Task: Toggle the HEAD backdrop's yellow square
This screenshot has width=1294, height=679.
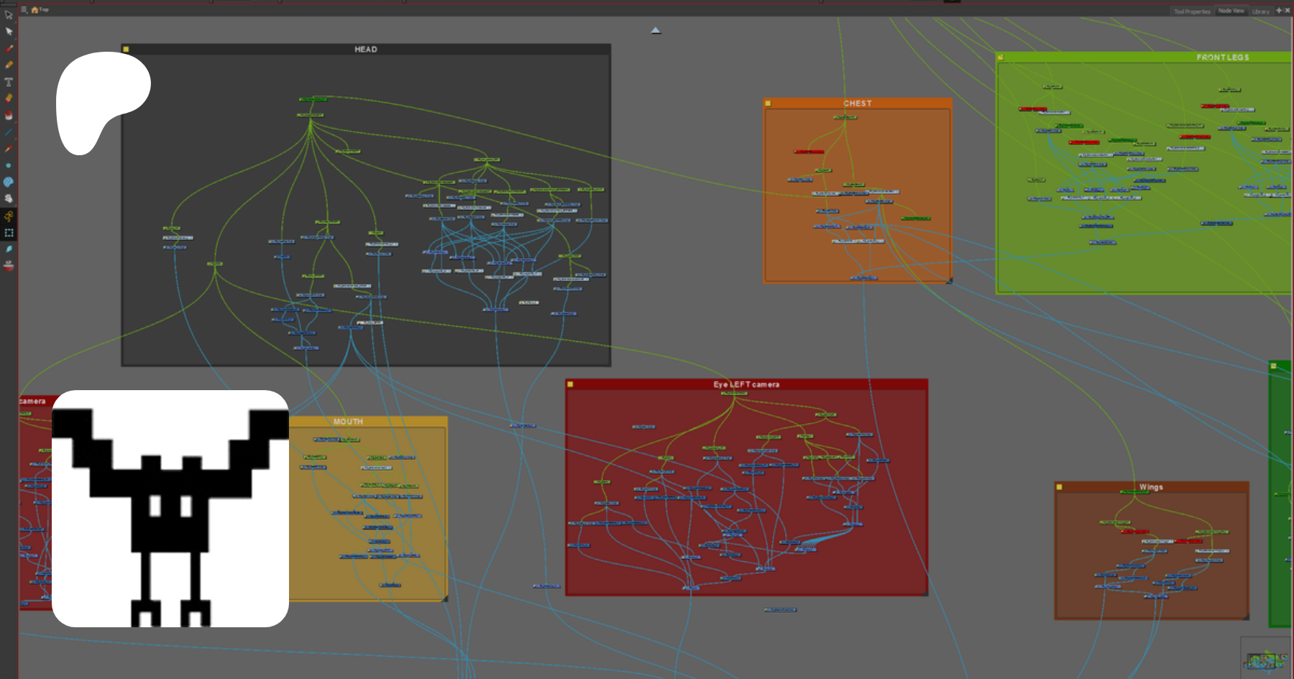Action: pos(126,50)
